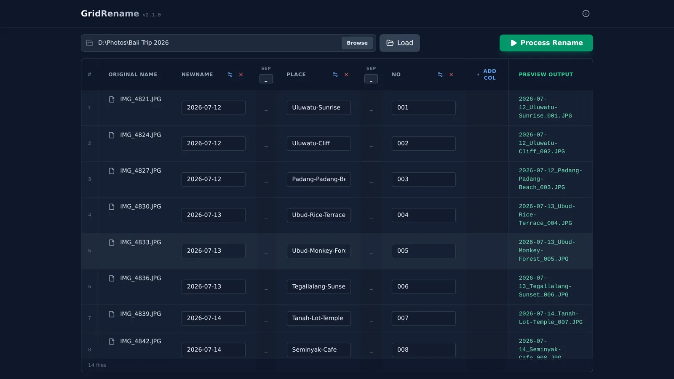The height and width of the screenshot is (379, 674).
Task: Click file icon next to IMG_4821.JPG
Action: tap(112, 99)
